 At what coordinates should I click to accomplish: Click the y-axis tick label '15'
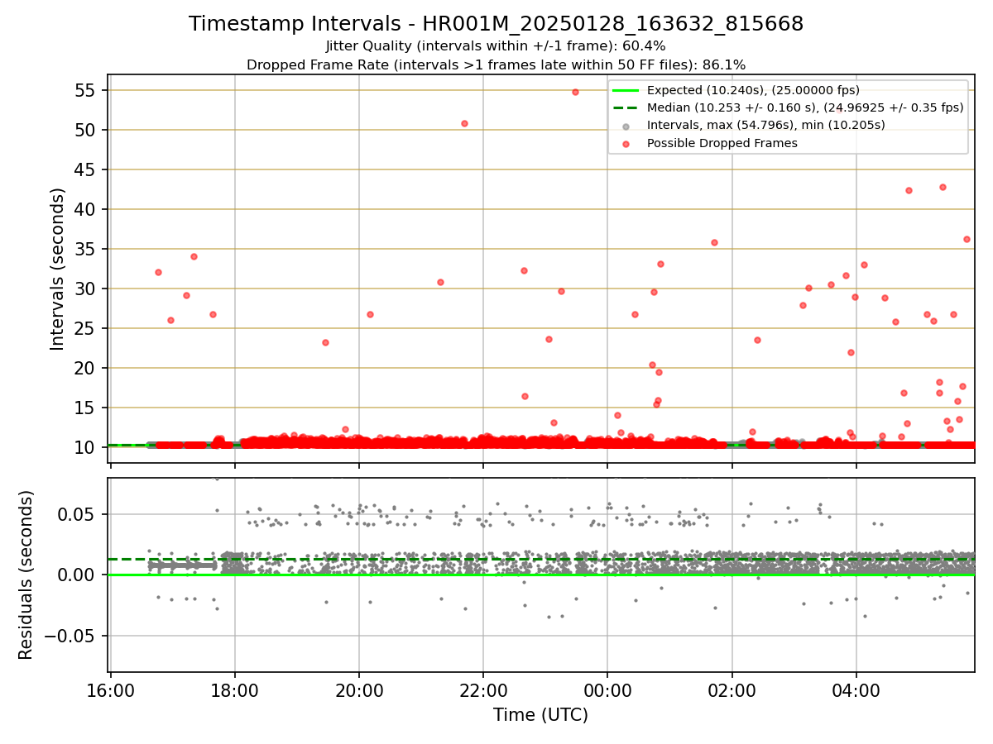(85, 408)
